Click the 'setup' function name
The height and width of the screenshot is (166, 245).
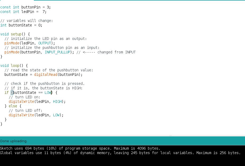16,34
